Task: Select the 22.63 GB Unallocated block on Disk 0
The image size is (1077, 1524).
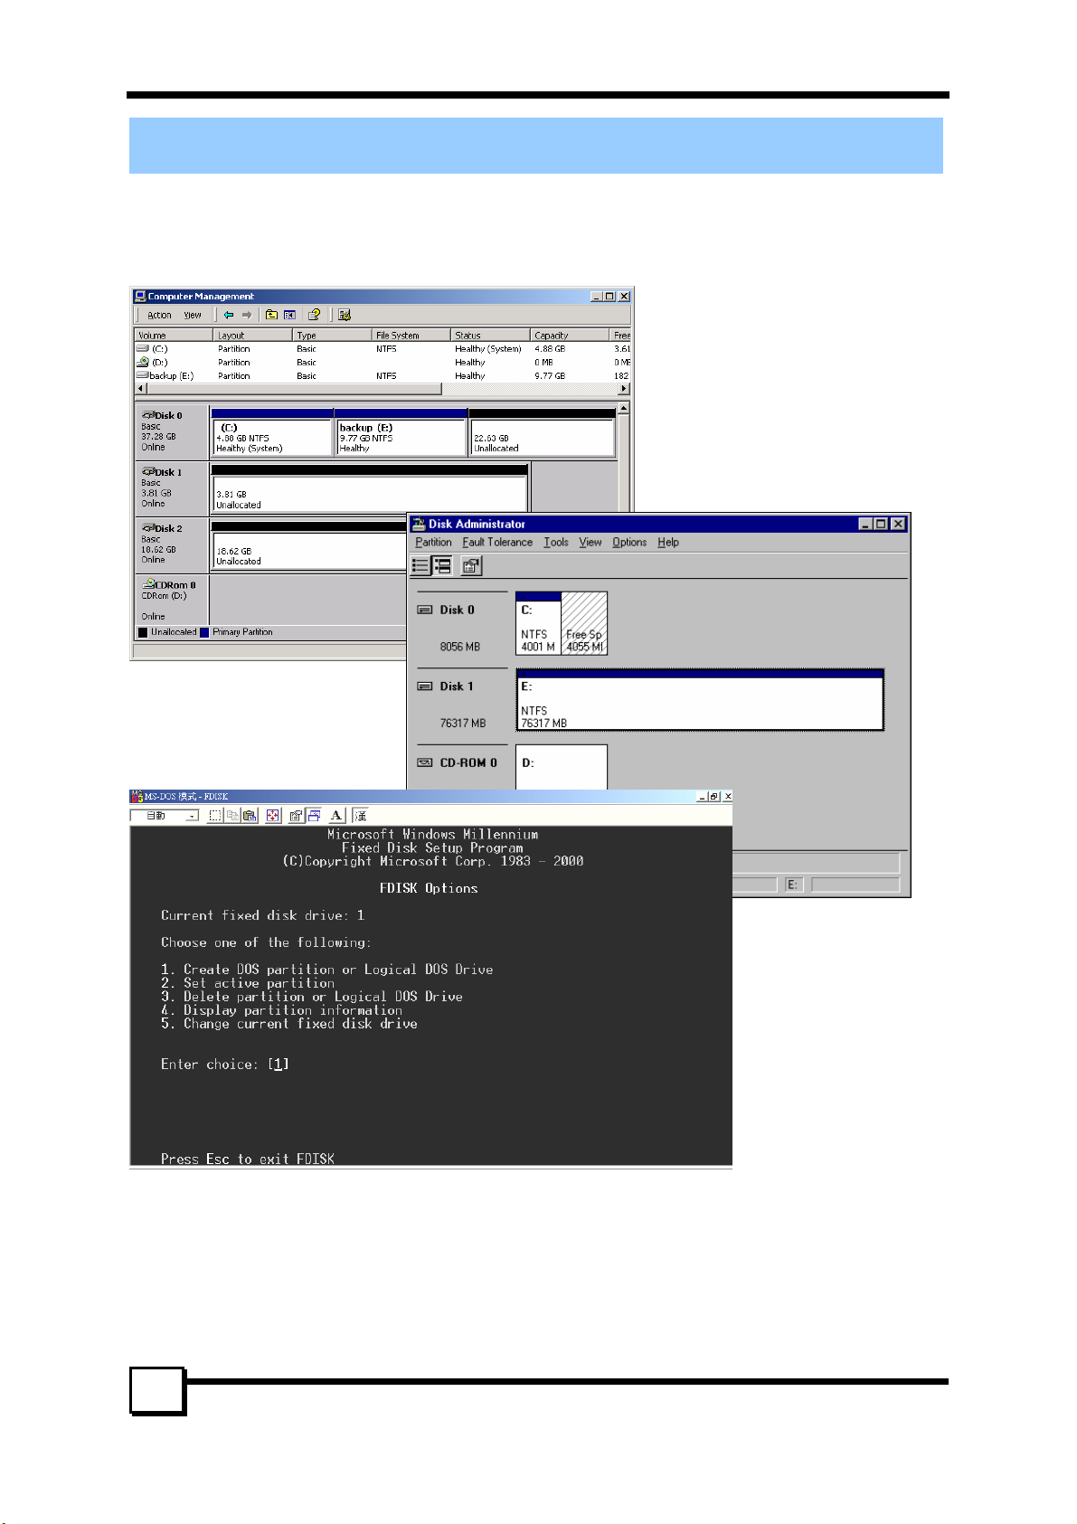Action: click(x=542, y=432)
